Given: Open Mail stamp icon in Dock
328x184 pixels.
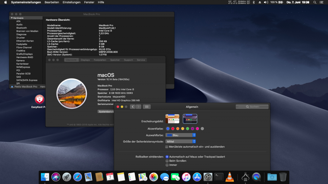Looking at the screenshot, I should coord(88,177).
